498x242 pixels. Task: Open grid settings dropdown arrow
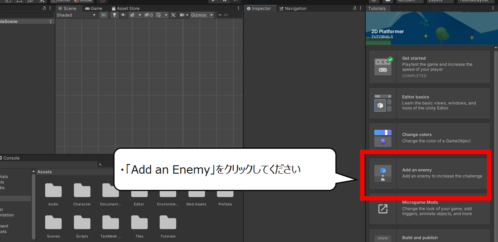[166, 15]
